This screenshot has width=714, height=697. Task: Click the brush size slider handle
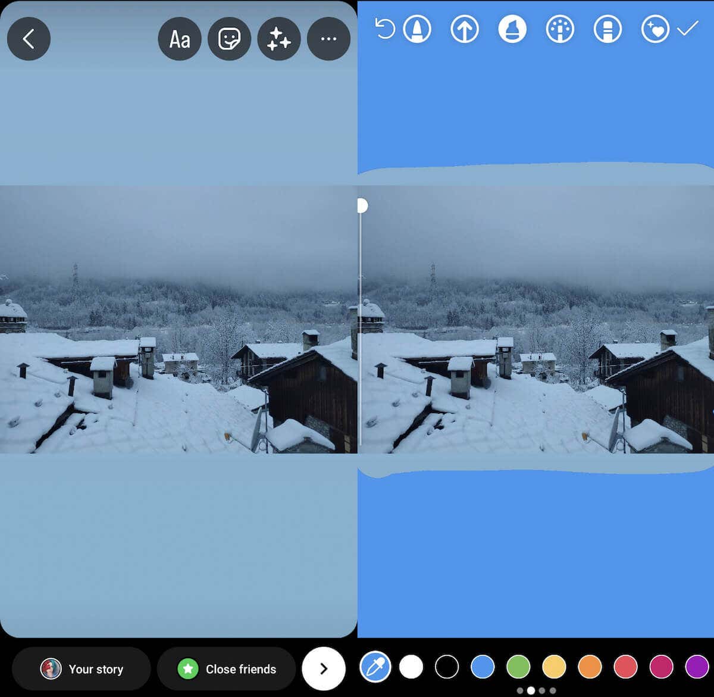361,205
